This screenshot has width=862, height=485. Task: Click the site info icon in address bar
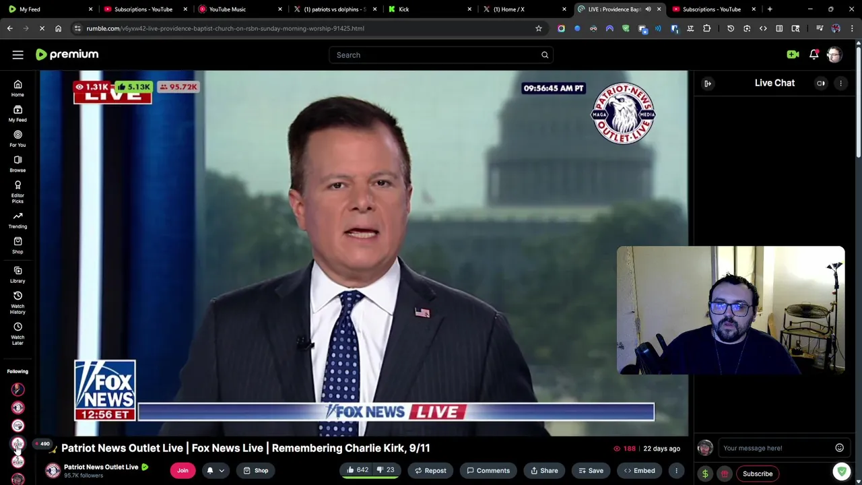77,28
